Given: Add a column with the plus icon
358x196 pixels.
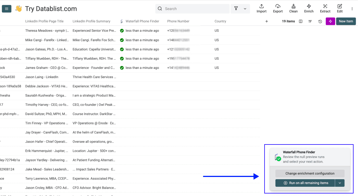Looking at the screenshot, I should click(x=266, y=21).
